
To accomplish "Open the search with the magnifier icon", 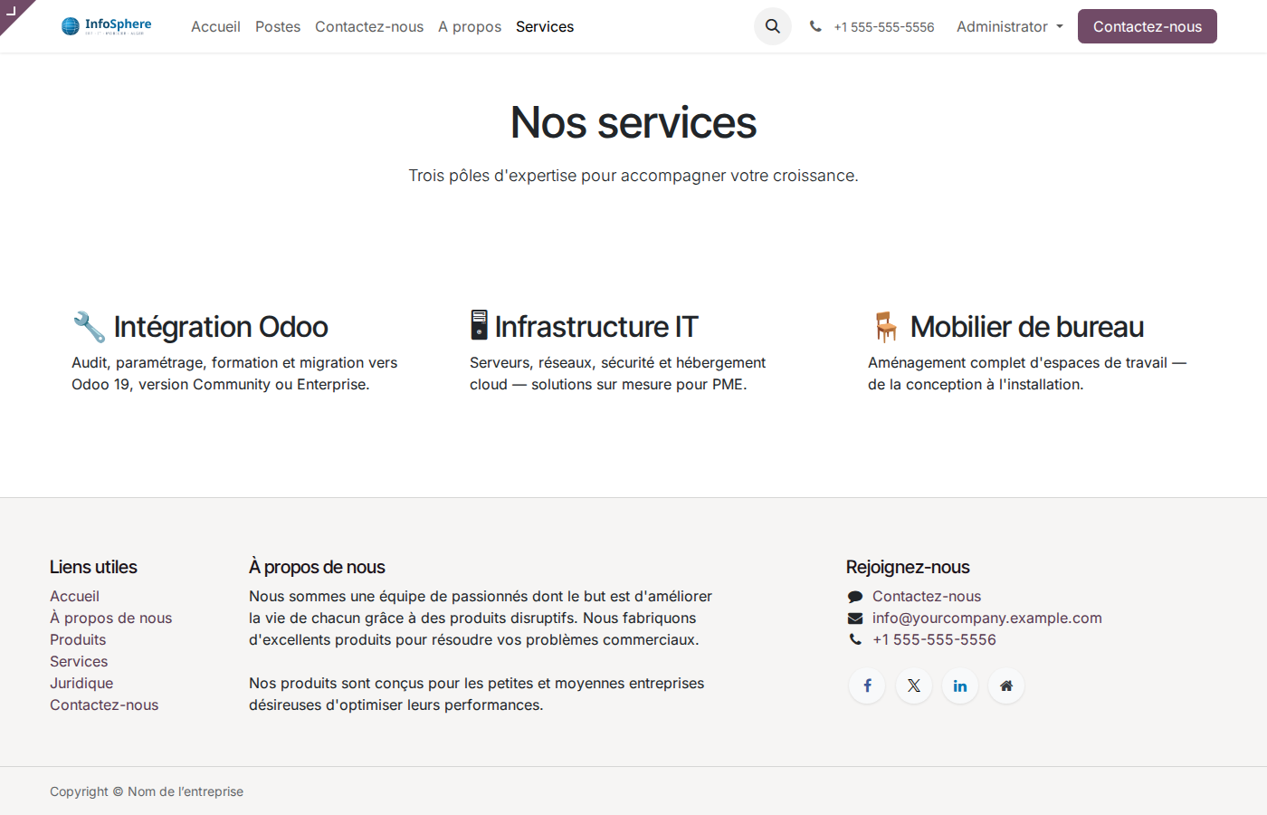I will point(772,26).
